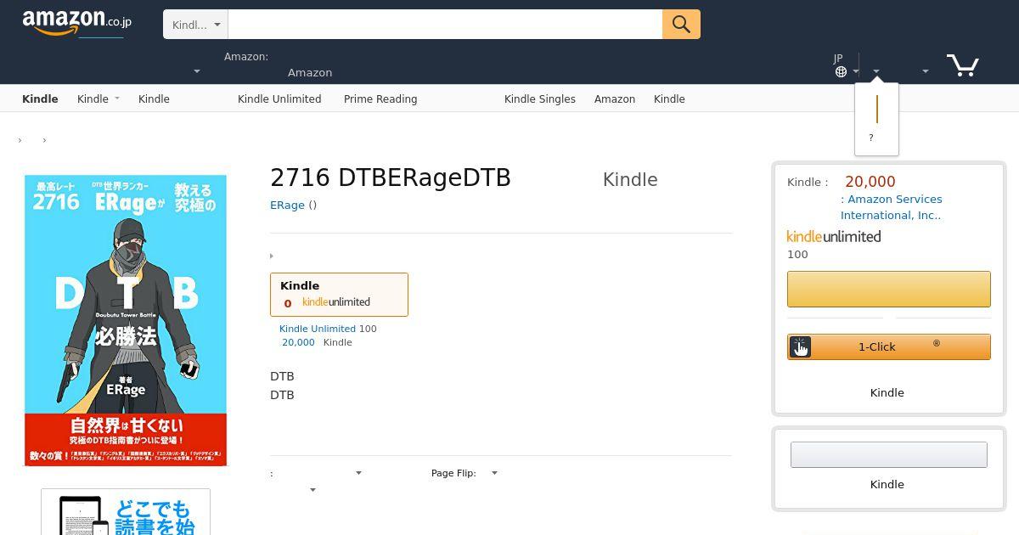The height and width of the screenshot is (535, 1019).
Task: Click the kindleunlimited logo in buy box
Action: coord(834,237)
